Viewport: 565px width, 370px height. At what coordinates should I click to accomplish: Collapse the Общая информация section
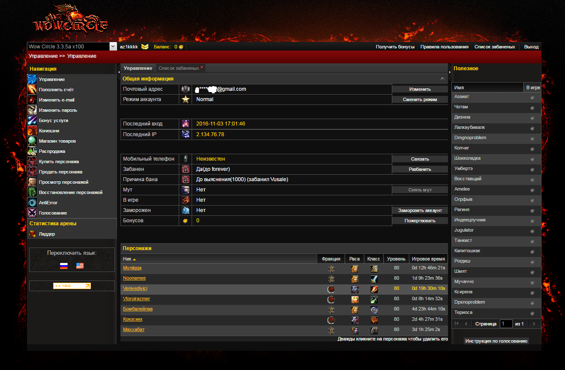[x=442, y=79]
